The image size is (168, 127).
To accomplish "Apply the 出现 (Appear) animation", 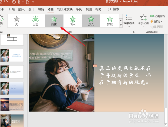I will (x=35, y=21).
